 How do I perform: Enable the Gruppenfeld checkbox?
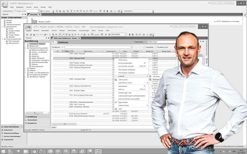click(x=144, y=47)
